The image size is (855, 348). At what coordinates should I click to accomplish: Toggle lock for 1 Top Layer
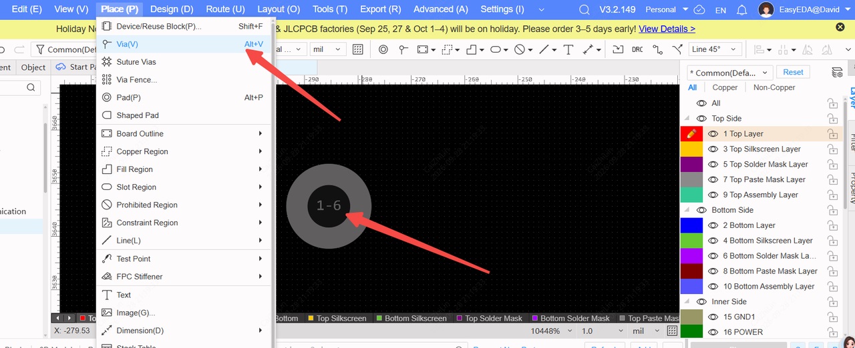click(832, 134)
